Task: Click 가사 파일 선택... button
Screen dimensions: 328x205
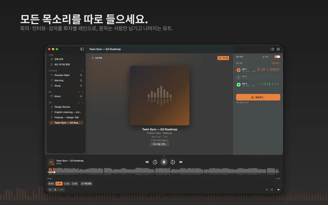Action: click(x=159, y=144)
